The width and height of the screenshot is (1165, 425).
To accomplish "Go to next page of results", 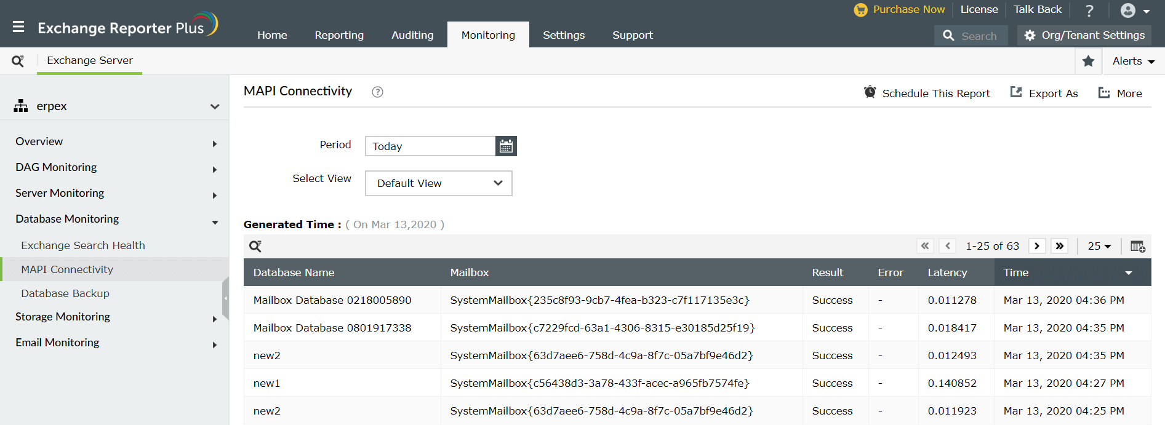I will coord(1037,246).
